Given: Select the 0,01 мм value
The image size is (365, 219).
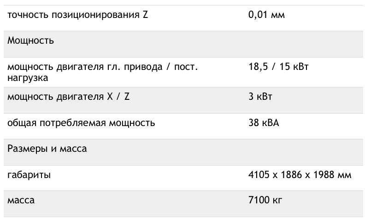Looking at the screenshot, I should coord(266,15).
